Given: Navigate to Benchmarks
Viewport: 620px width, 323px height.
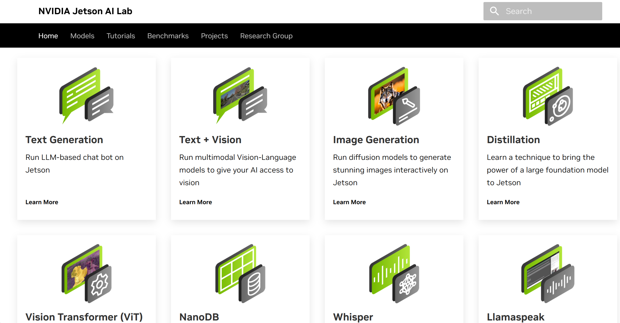Looking at the screenshot, I should coord(168,36).
